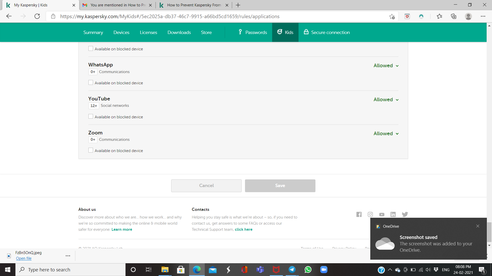Expand WhatsApp Allowed dropdown
This screenshot has width=492, height=276.
tap(386, 66)
